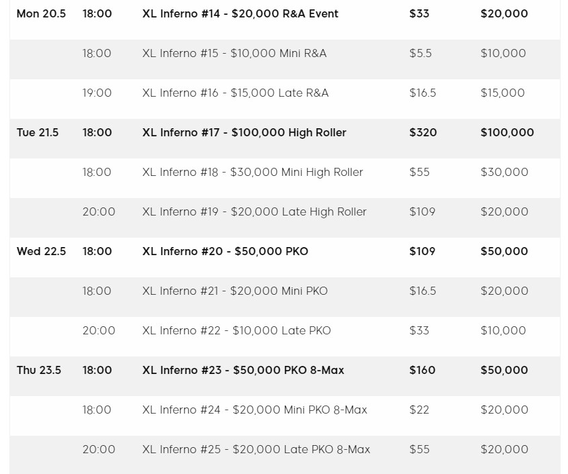Image resolution: width=568 pixels, height=474 pixels.
Task: Click the Mon 20.5 date cell
Action: (x=41, y=13)
